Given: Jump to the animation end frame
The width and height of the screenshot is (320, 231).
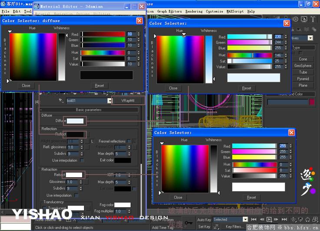Looking at the screenshot, I should point(284,219).
